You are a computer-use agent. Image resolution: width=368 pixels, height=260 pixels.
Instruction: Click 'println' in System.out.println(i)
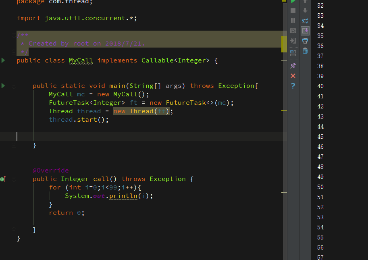(x=123, y=196)
